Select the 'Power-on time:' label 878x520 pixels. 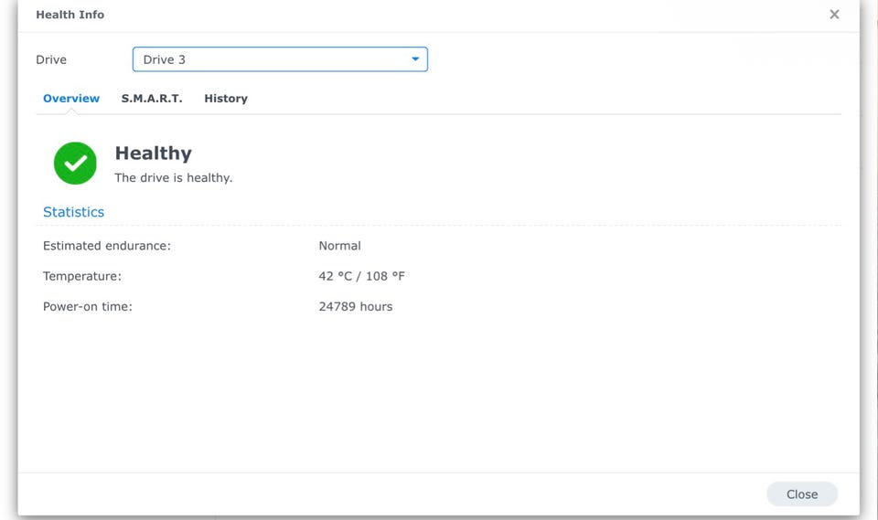[x=88, y=307]
